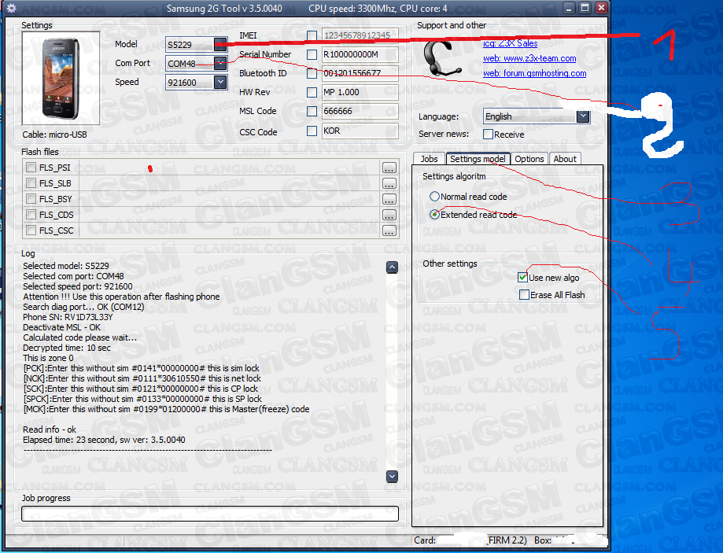The height and width of the screenshot is (553, 723).
Task: Minimize the Samsung 2G Tool window
Action: click(x=569, y=8)
